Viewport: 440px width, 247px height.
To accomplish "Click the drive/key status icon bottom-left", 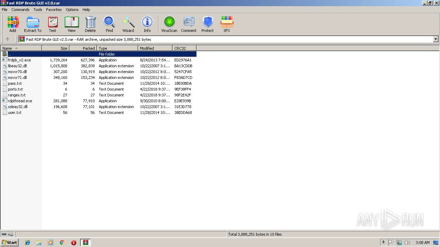I will pos(7,234).
